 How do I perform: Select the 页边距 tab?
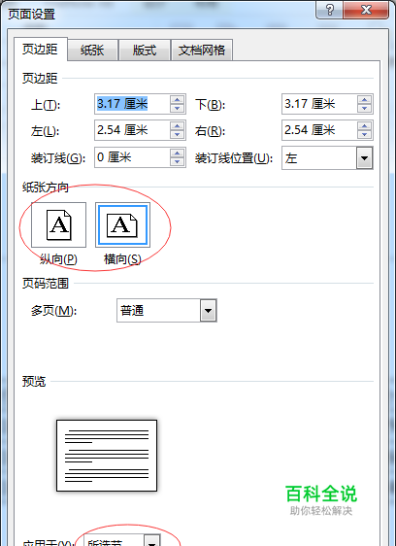point(41,50)
